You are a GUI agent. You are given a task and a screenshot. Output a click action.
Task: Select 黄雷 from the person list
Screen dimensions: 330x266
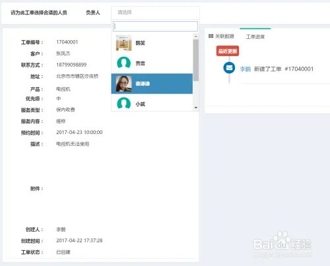[152, 63]
